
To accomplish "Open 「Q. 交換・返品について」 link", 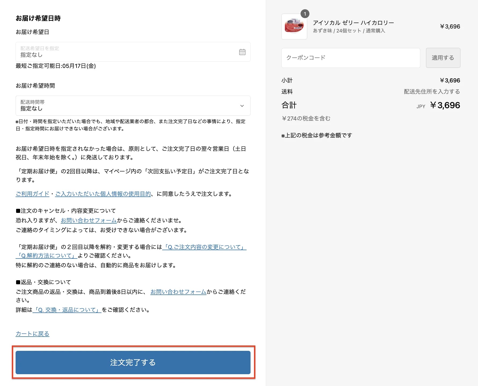I will coord(67,310).
